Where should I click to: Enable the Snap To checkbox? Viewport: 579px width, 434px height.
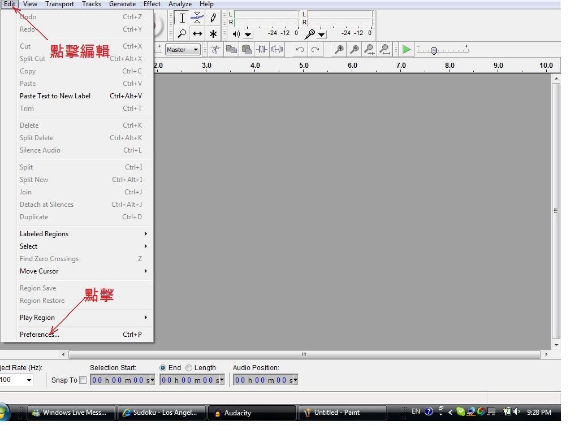[x=83, y=380]
